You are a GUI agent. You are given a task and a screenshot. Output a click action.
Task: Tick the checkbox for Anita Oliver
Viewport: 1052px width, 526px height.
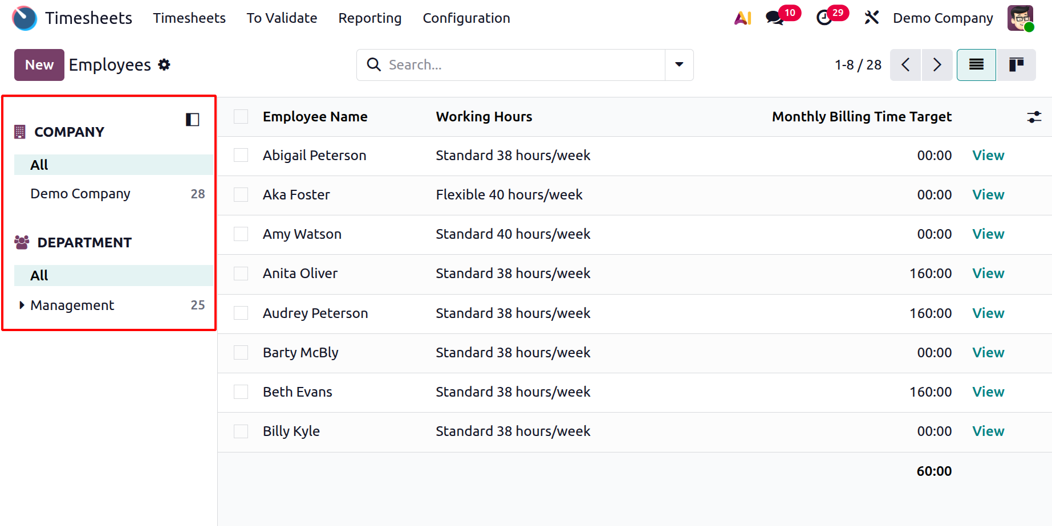(x=241, y=274)
